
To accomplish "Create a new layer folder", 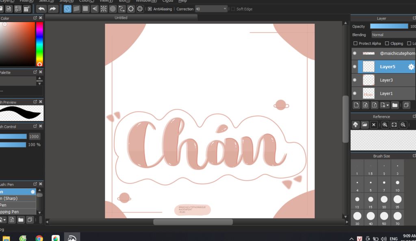I will (395, 105).
